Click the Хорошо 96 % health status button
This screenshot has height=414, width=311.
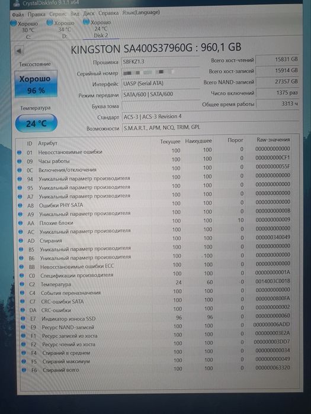36,84
